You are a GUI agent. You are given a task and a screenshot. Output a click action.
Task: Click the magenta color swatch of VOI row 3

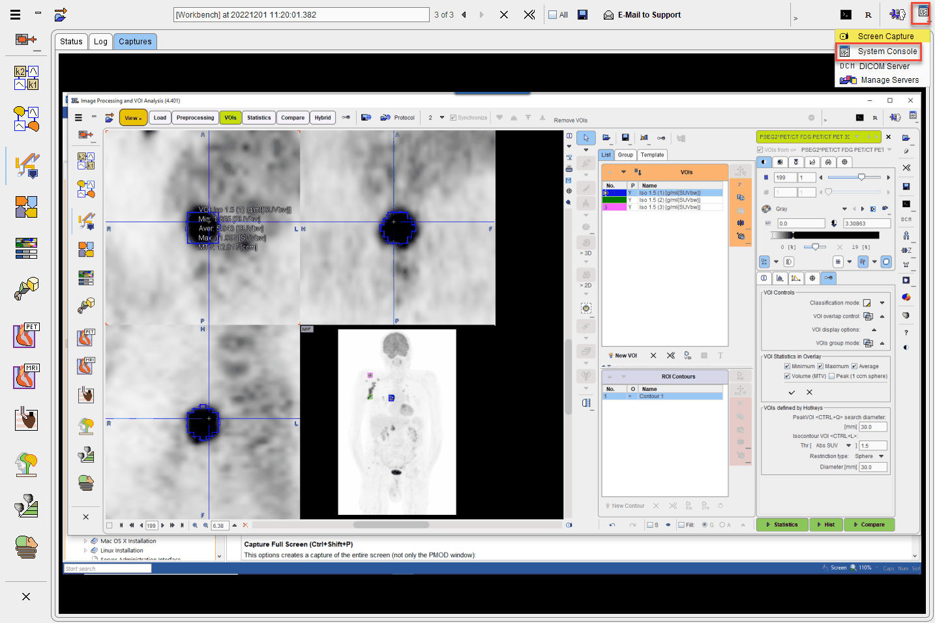tap(614, 207)
